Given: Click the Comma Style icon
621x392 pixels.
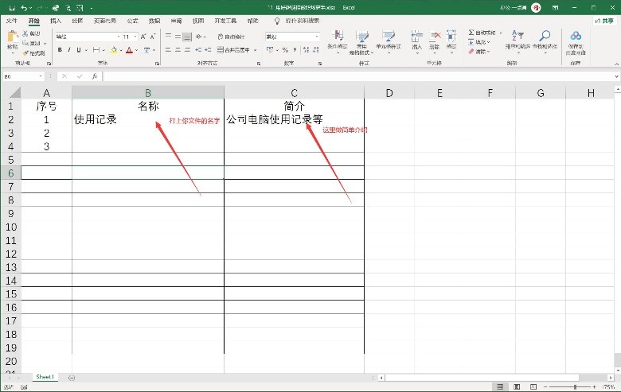Looking at the screenshot, I should (x=295, y=50).
